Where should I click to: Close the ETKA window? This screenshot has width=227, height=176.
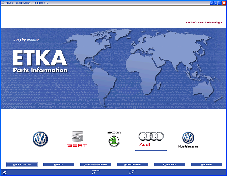224,3
